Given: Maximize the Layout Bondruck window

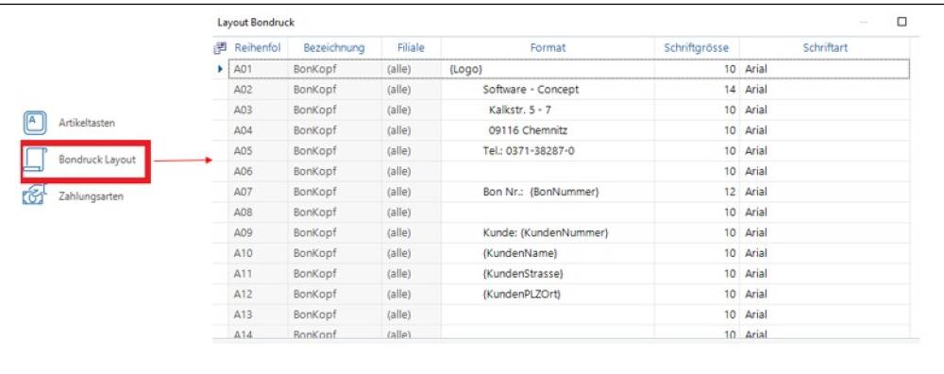Looking at the screenshot, I should [x=902, y=22].
